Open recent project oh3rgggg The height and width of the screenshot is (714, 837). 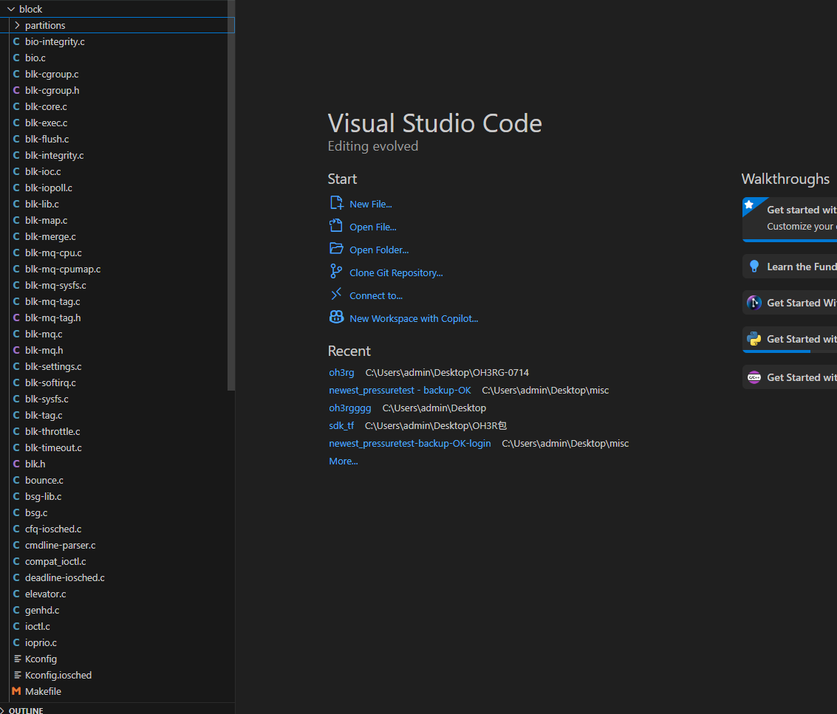click(x=349, y=408)
